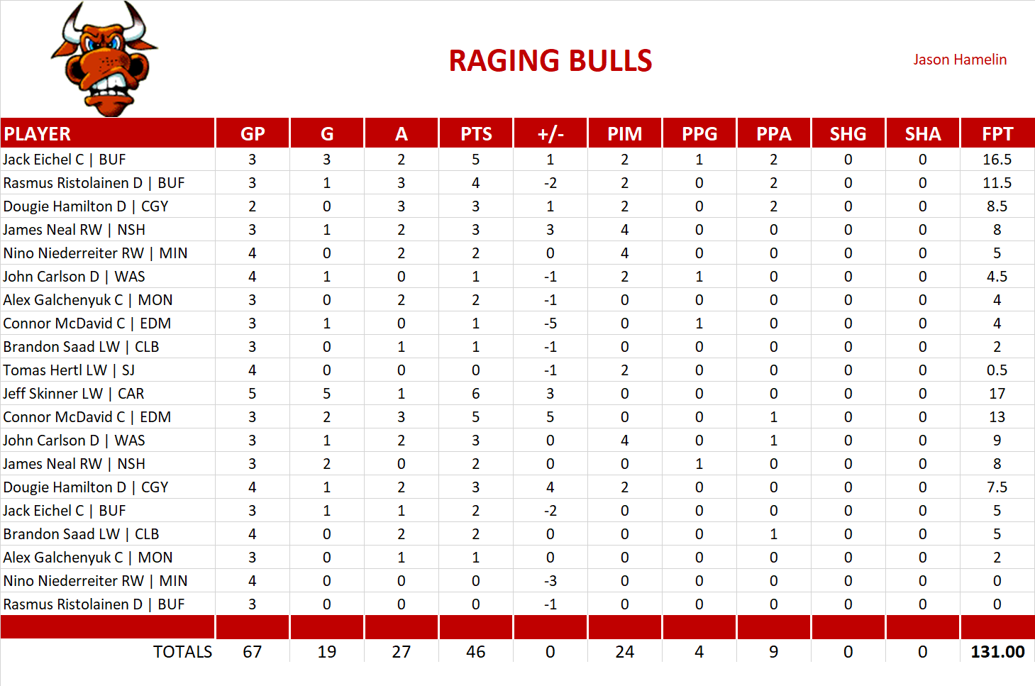Select the PPA column header
Viewport: 1035px width, 686px height.
pyautogui.click(x=773, y=134)
